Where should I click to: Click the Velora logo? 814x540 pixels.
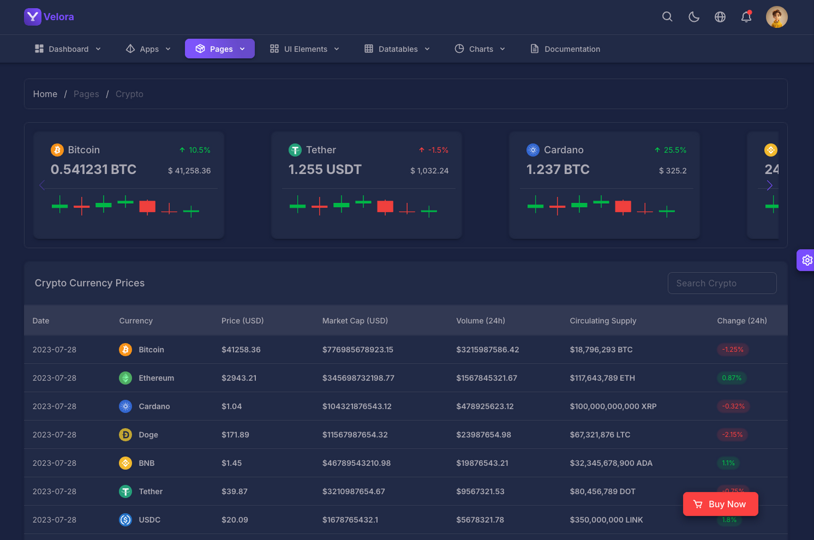click(49, 17)
